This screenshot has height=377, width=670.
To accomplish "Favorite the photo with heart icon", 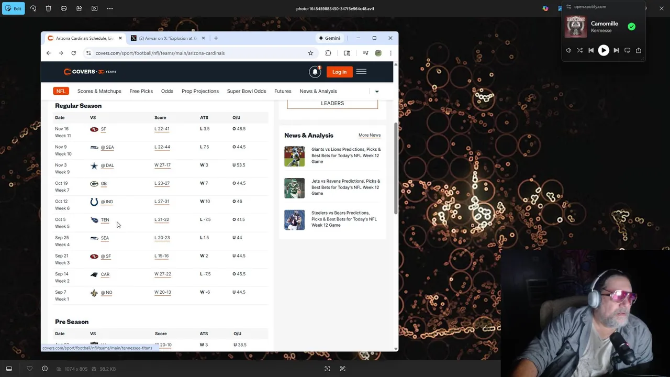I will (x=29, y=369).
